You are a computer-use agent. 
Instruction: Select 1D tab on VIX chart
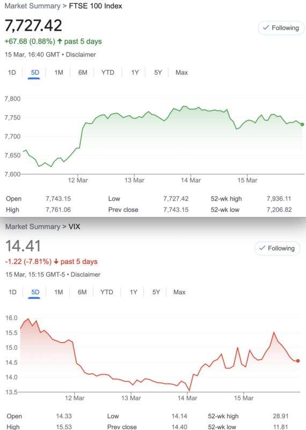pyautogui.click(x=12, y=292)
